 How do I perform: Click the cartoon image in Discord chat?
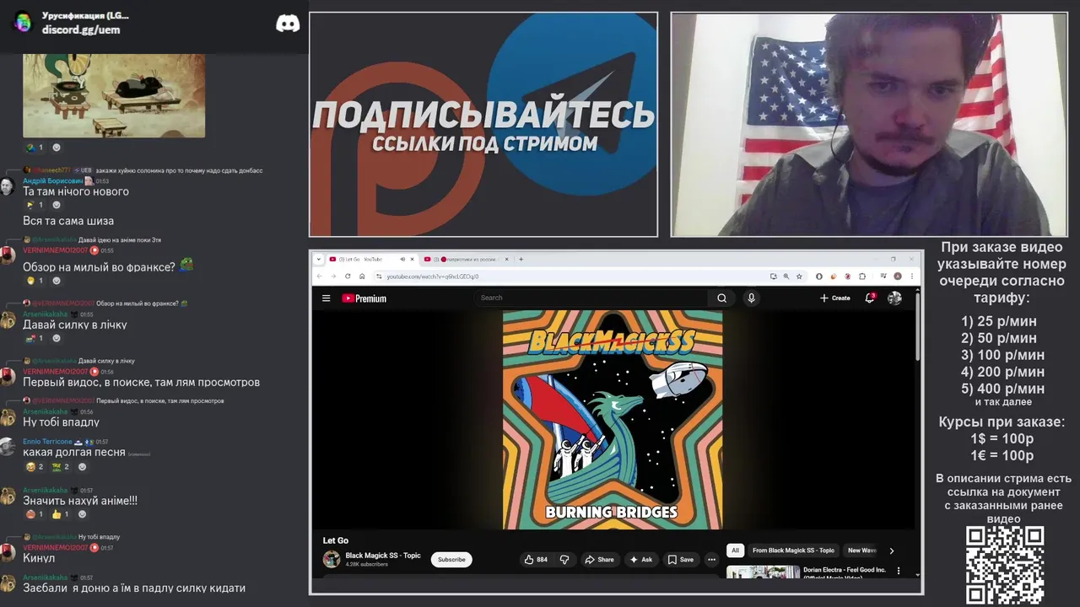click(114, 95)
